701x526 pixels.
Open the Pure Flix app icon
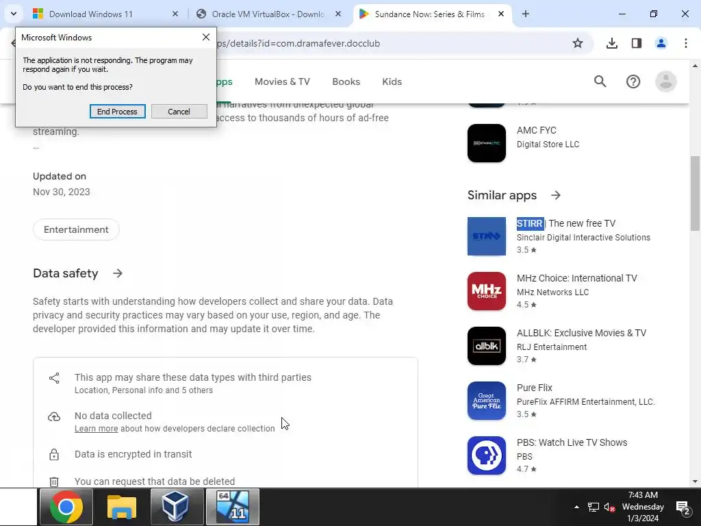(487, 401)
